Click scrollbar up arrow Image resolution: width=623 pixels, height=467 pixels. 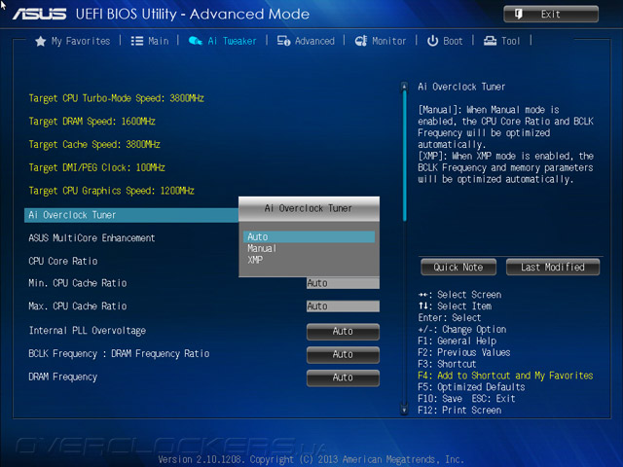404,87
